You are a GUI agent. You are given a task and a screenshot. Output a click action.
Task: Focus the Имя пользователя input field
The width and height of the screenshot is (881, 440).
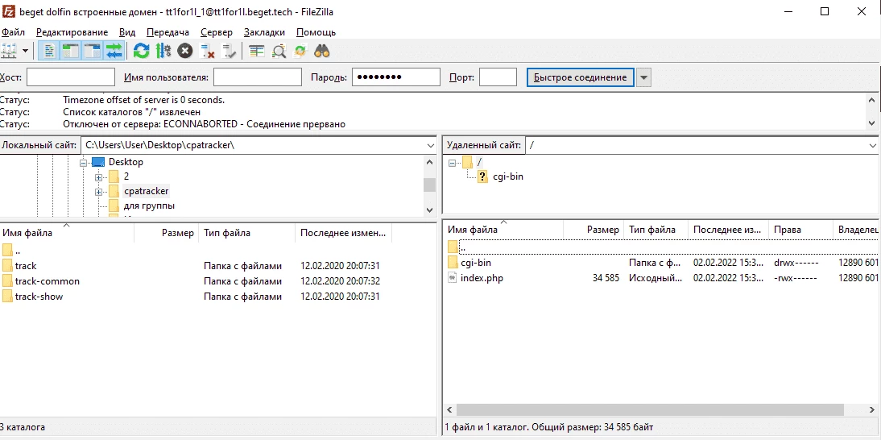click(x=258, y=77)
